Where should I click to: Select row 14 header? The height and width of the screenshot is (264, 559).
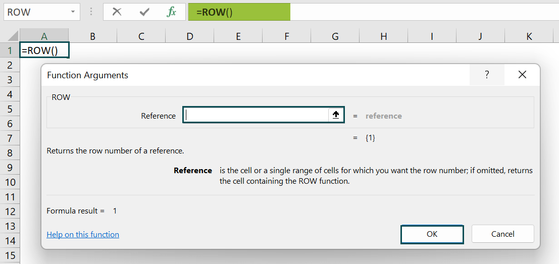pyautogui.click(x=10, y=240)
